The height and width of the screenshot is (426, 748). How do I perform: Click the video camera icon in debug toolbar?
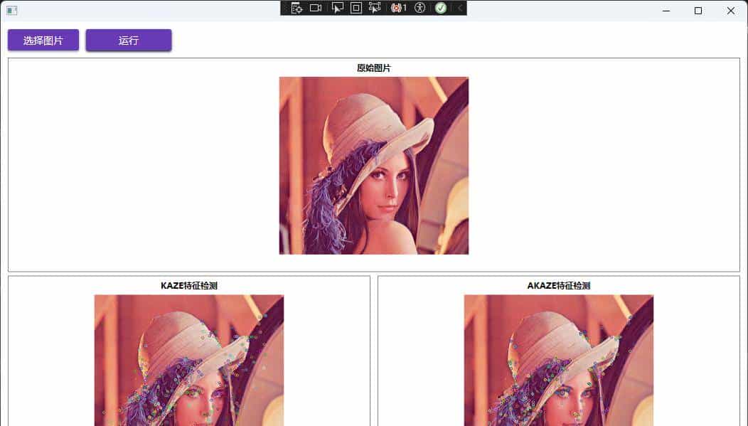pos(316,8)
